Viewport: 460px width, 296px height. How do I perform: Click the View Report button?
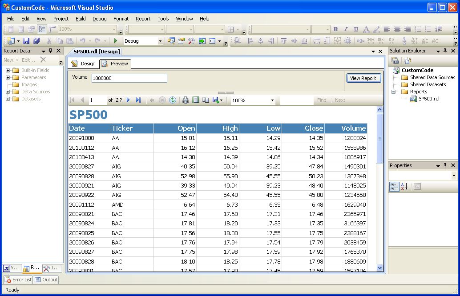click(x=363, y=78)
